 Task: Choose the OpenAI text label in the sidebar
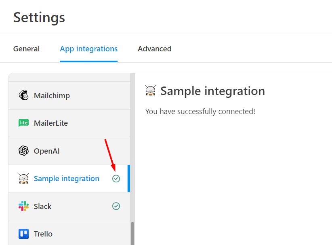(x=47, y=151)
